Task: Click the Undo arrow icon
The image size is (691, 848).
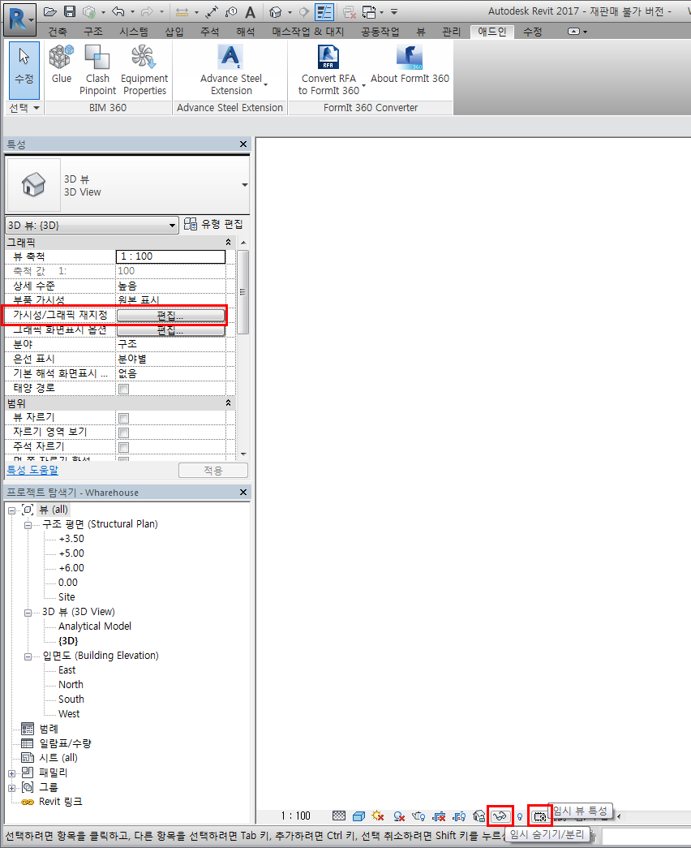Action: pos(118,11)
